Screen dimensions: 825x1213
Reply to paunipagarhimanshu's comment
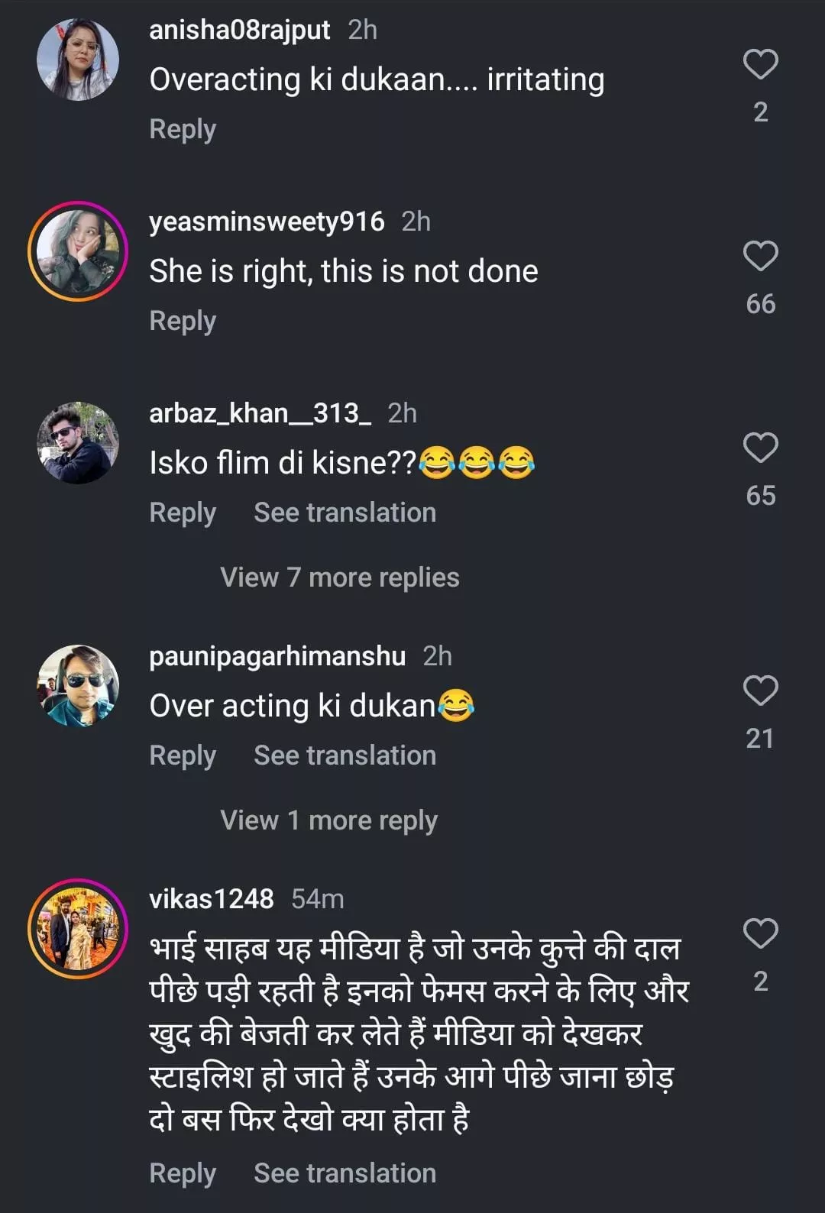tap(183, 755)
